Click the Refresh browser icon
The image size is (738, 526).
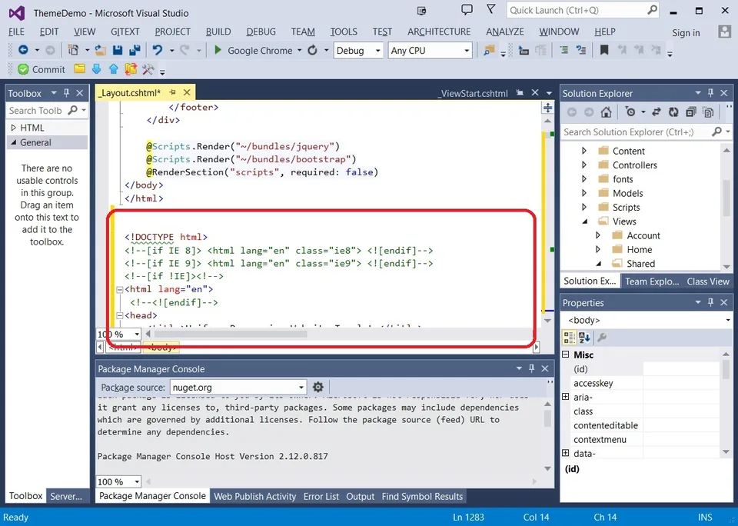pyautogui.click(x=313, y=50)
